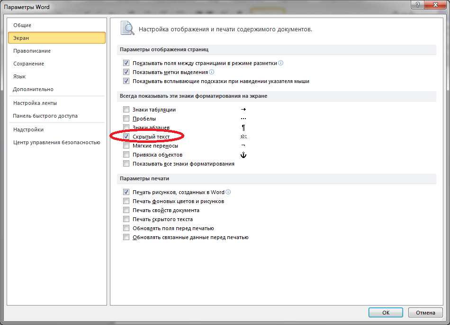This screenshot has width=450, height=325.
Task: Click the anchor symbol beside "Привязка объектов"
Action: tap(243, 155)
